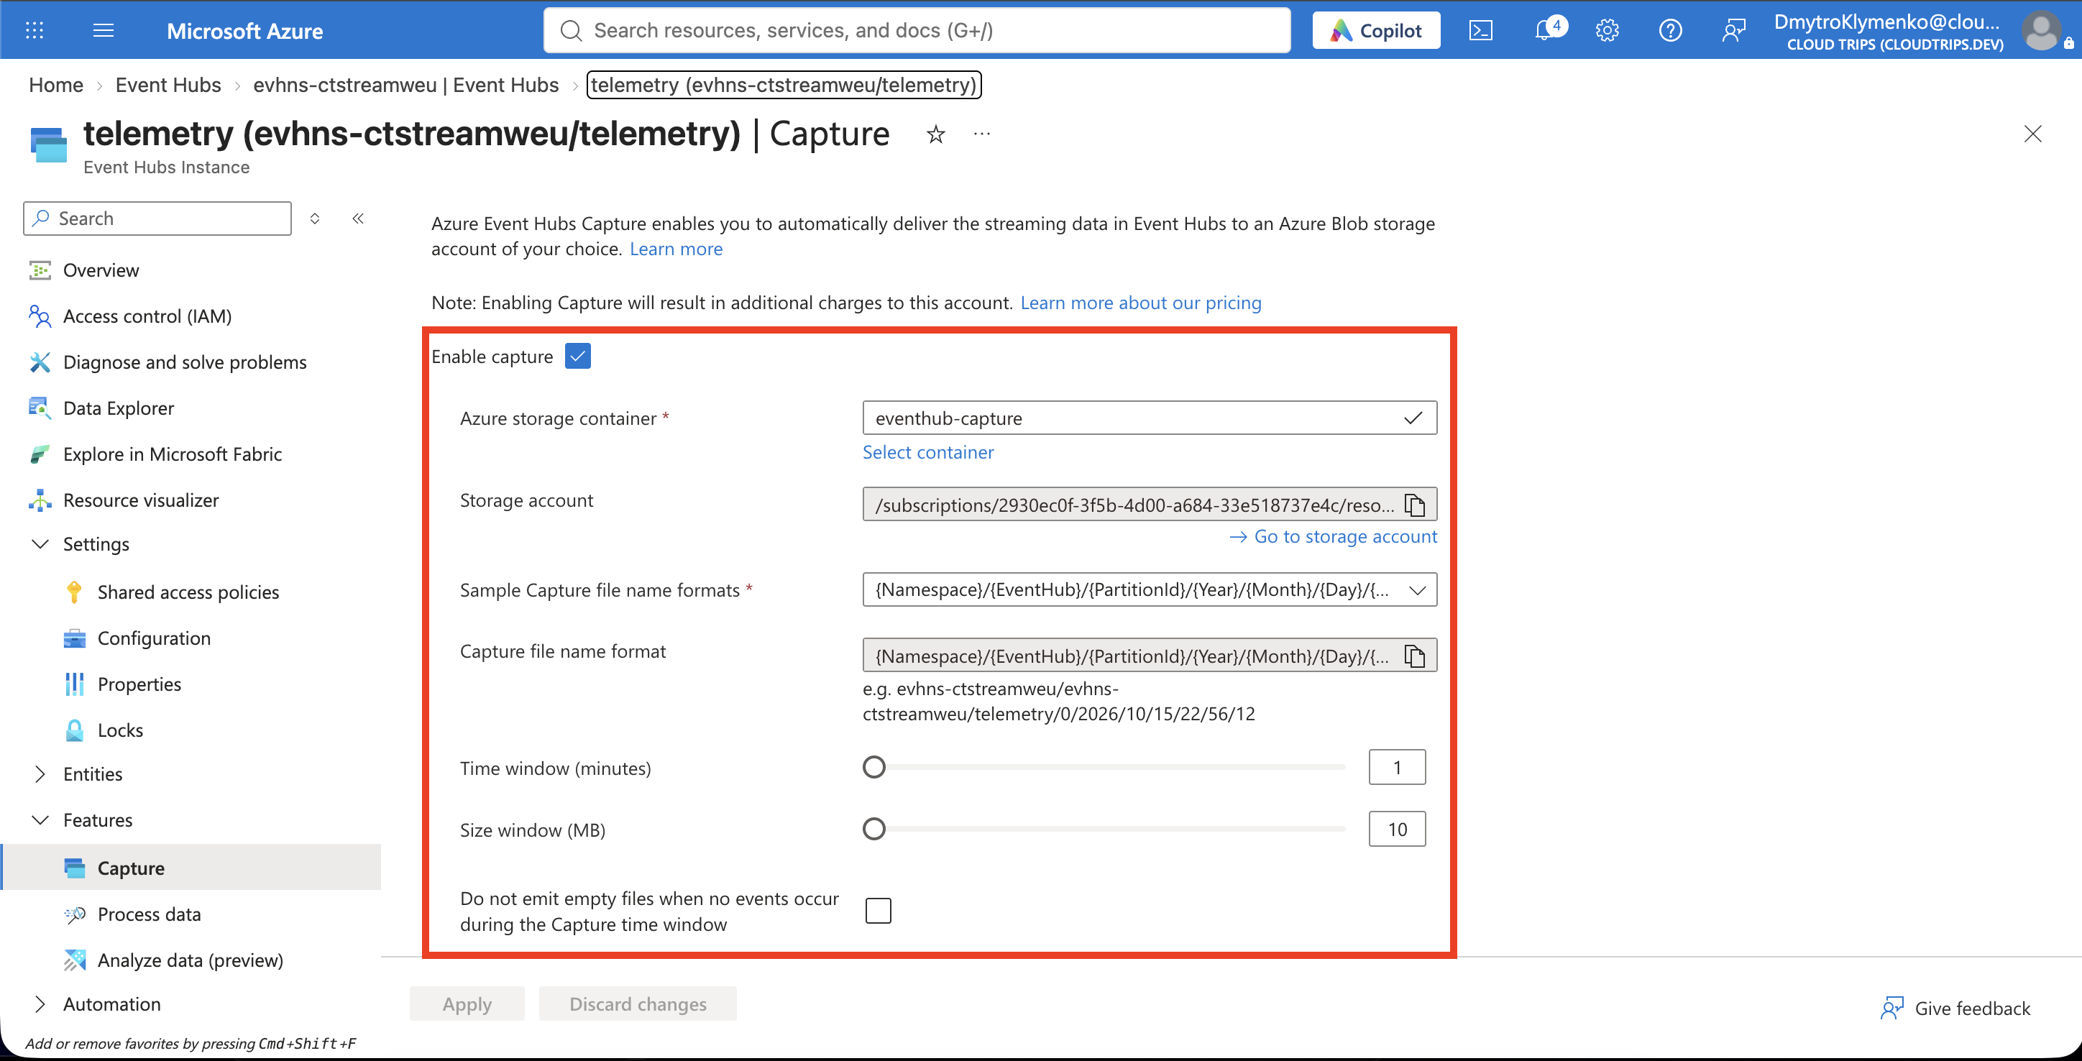Screen dimensions: 2082x1061
Task: Toggle the Enable capture checkbox
Action: pyautogui.click(x=578, y=356)
